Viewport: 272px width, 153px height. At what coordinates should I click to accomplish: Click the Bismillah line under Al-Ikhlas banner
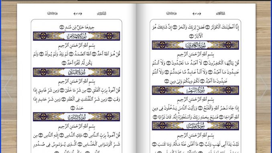(x=77, y=45)
